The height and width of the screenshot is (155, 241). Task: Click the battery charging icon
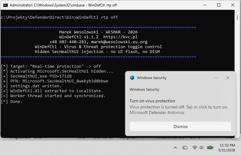(x=210, y=147)
